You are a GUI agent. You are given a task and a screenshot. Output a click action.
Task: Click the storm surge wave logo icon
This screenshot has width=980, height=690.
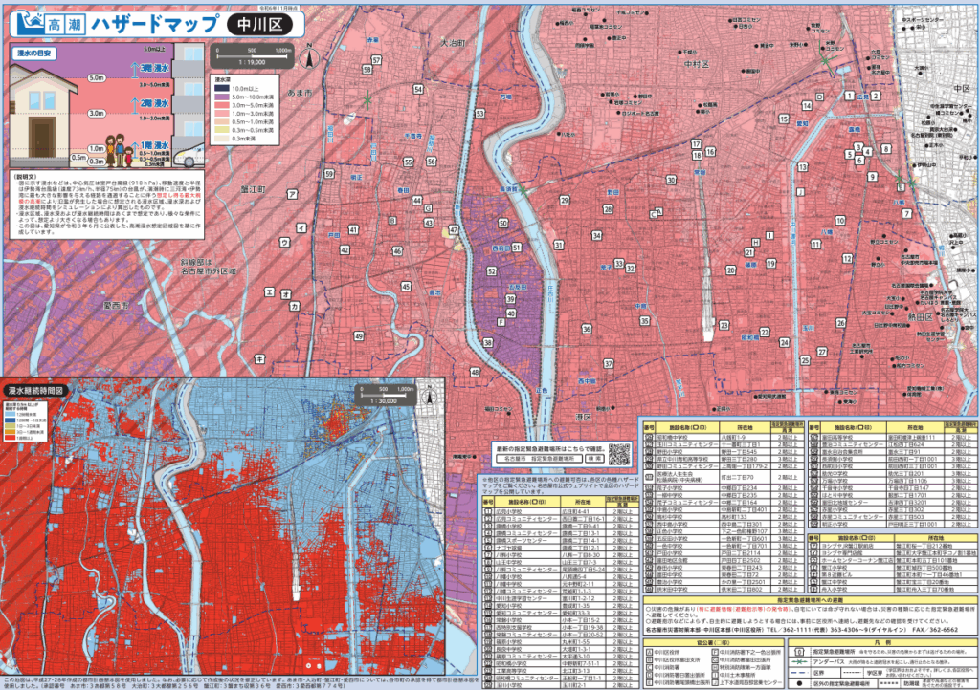[x=32, y=20]
